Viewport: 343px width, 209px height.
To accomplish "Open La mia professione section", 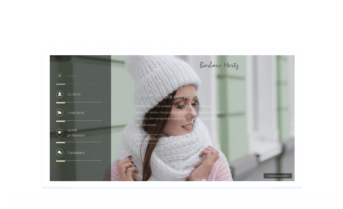I will pyautogui.click(x=76, y=132).
